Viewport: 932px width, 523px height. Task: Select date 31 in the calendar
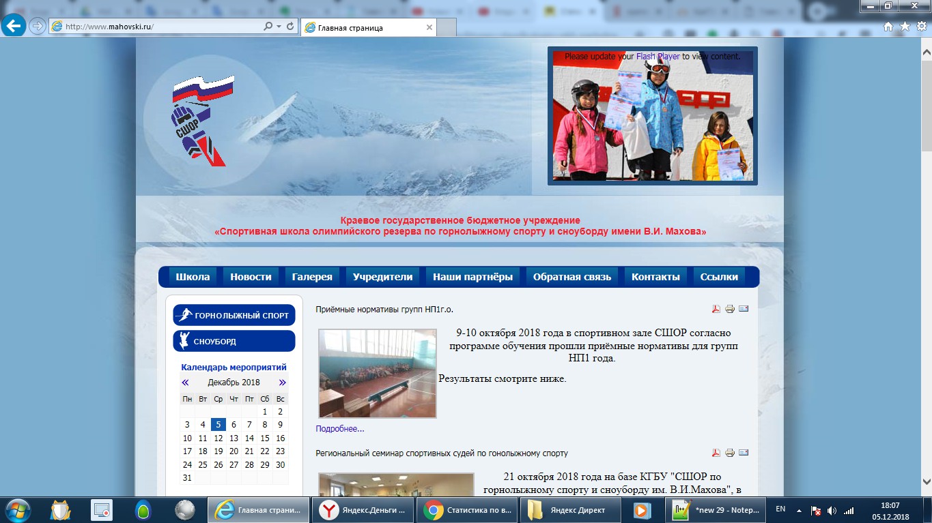click(x=187, y=478)
